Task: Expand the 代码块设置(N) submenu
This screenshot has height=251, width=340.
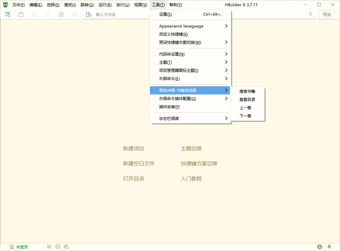Action: [x=191, y=54]
